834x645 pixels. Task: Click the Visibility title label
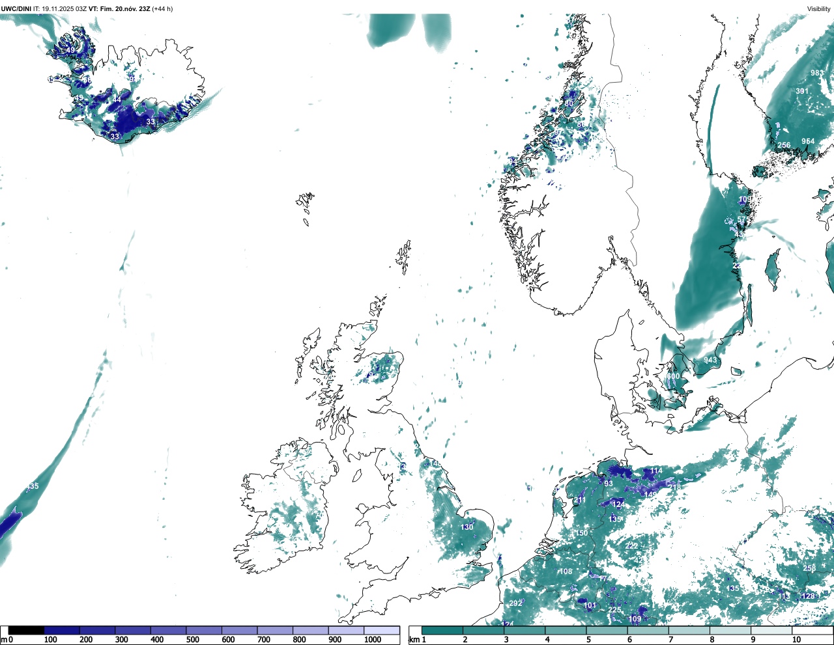(819, 9)
